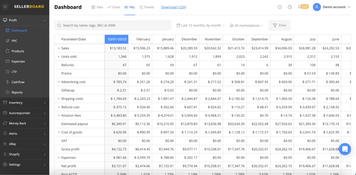Expand the Expenses row triangle in table
This screenshot has width=356, height=175.
pos(58,158)
